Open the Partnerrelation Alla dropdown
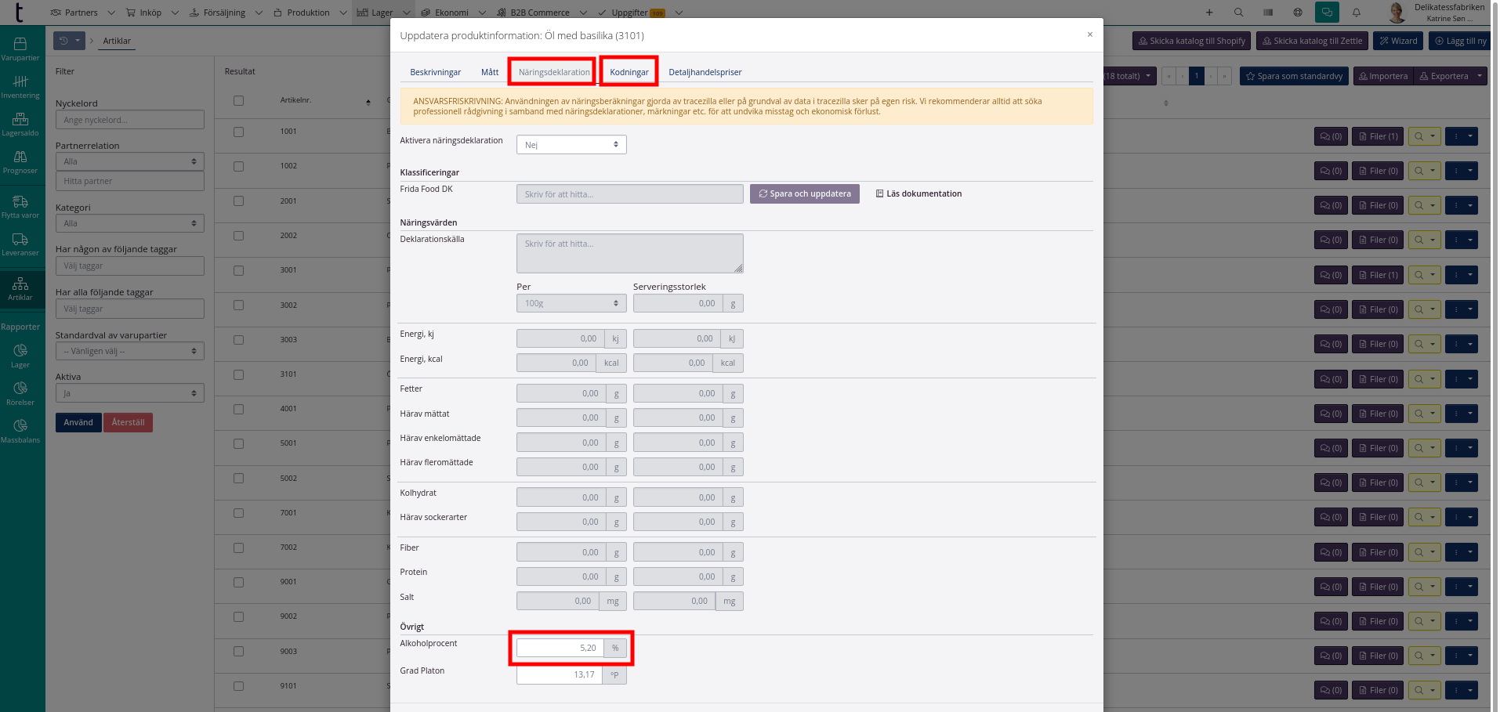The width and height of the screenshot is (1500, 712). 130,161
